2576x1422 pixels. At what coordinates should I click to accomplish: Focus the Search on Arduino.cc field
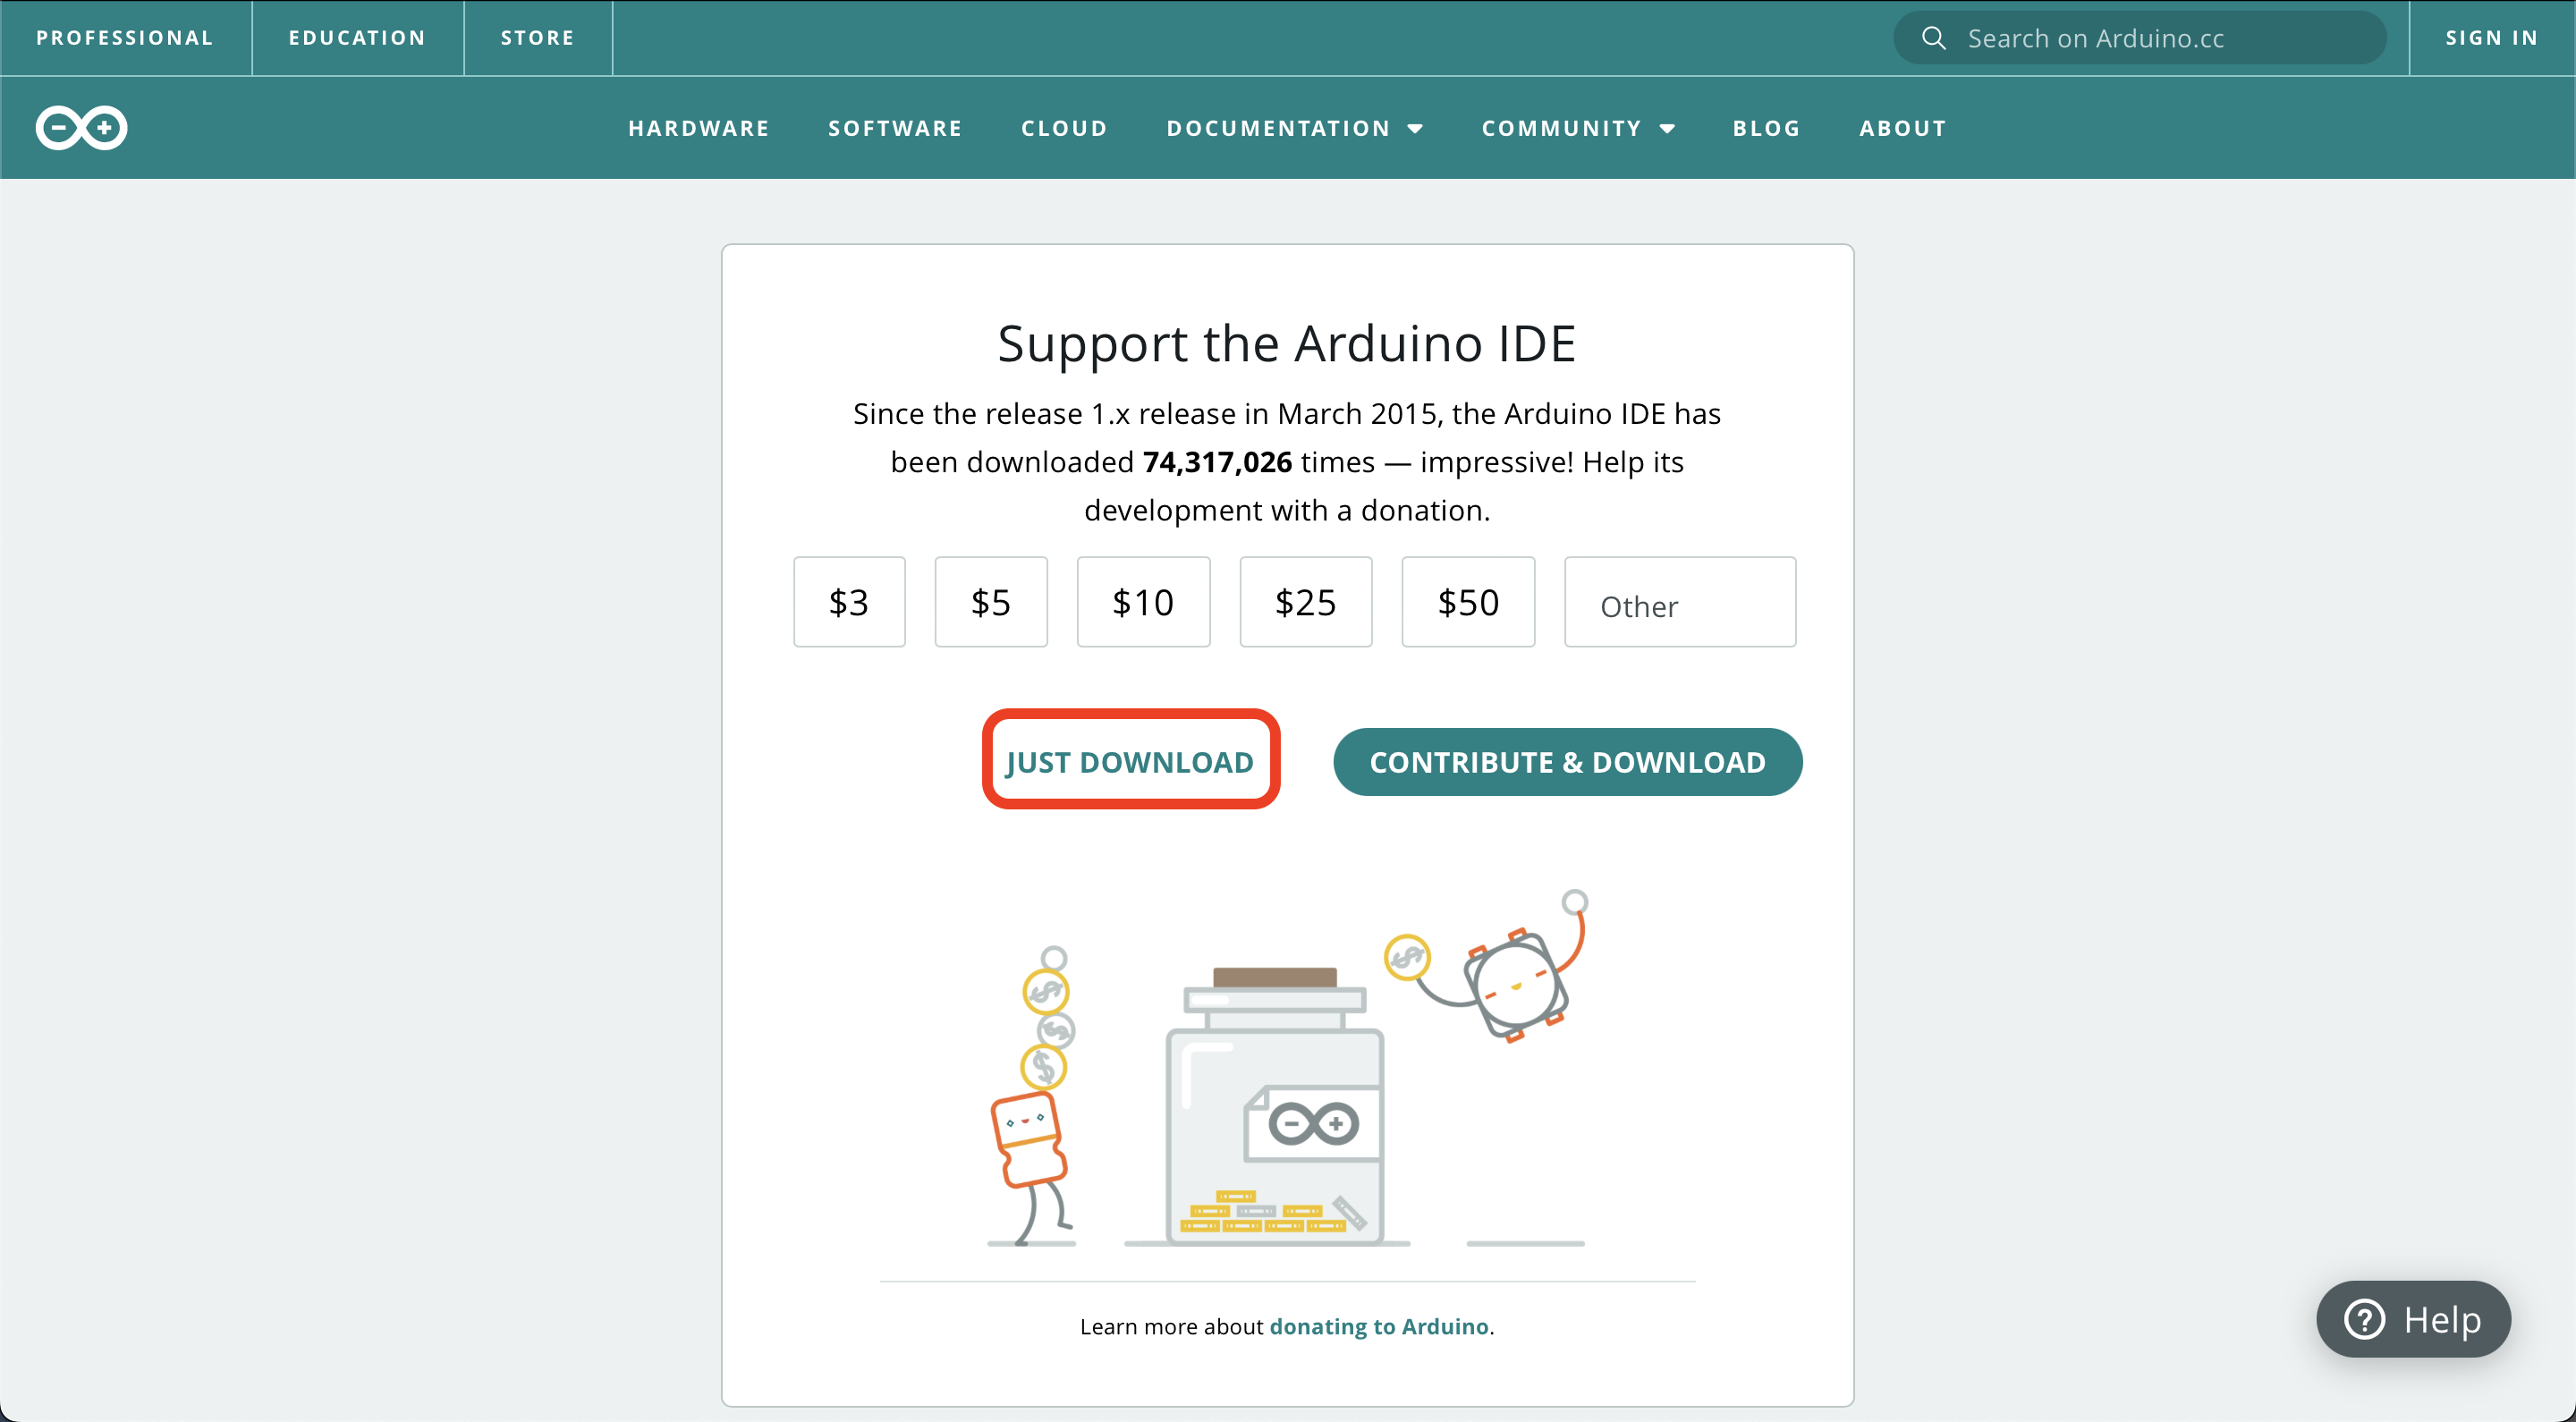(2140, 38)
